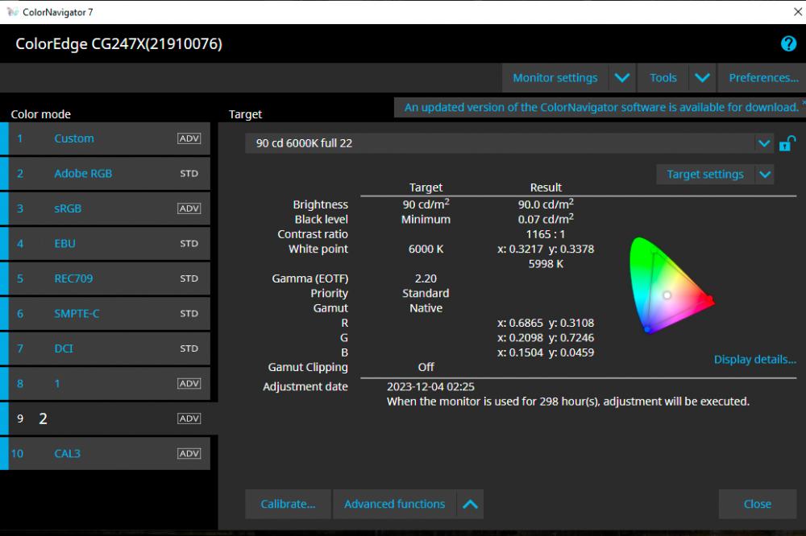Screen dimensions: 806x536
Task: Open Preferences
Action: [x=762, y=78]
